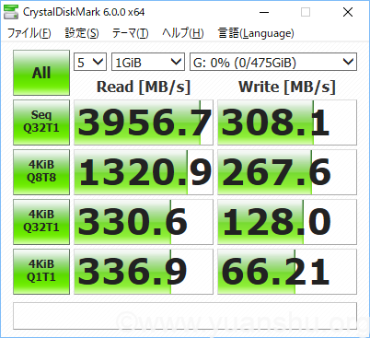Run all benchmarks with the All button
Screen dimensions: 370x338
(x=41, y=73)
